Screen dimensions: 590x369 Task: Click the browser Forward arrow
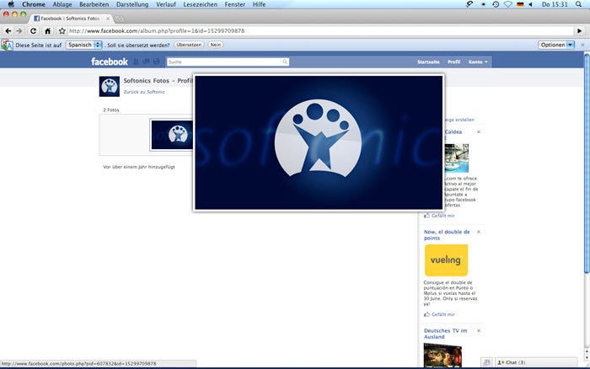19,31
